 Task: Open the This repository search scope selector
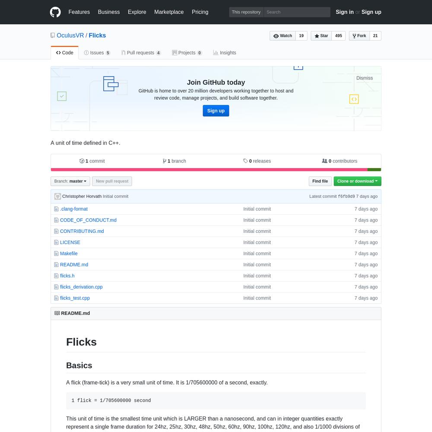246,12
